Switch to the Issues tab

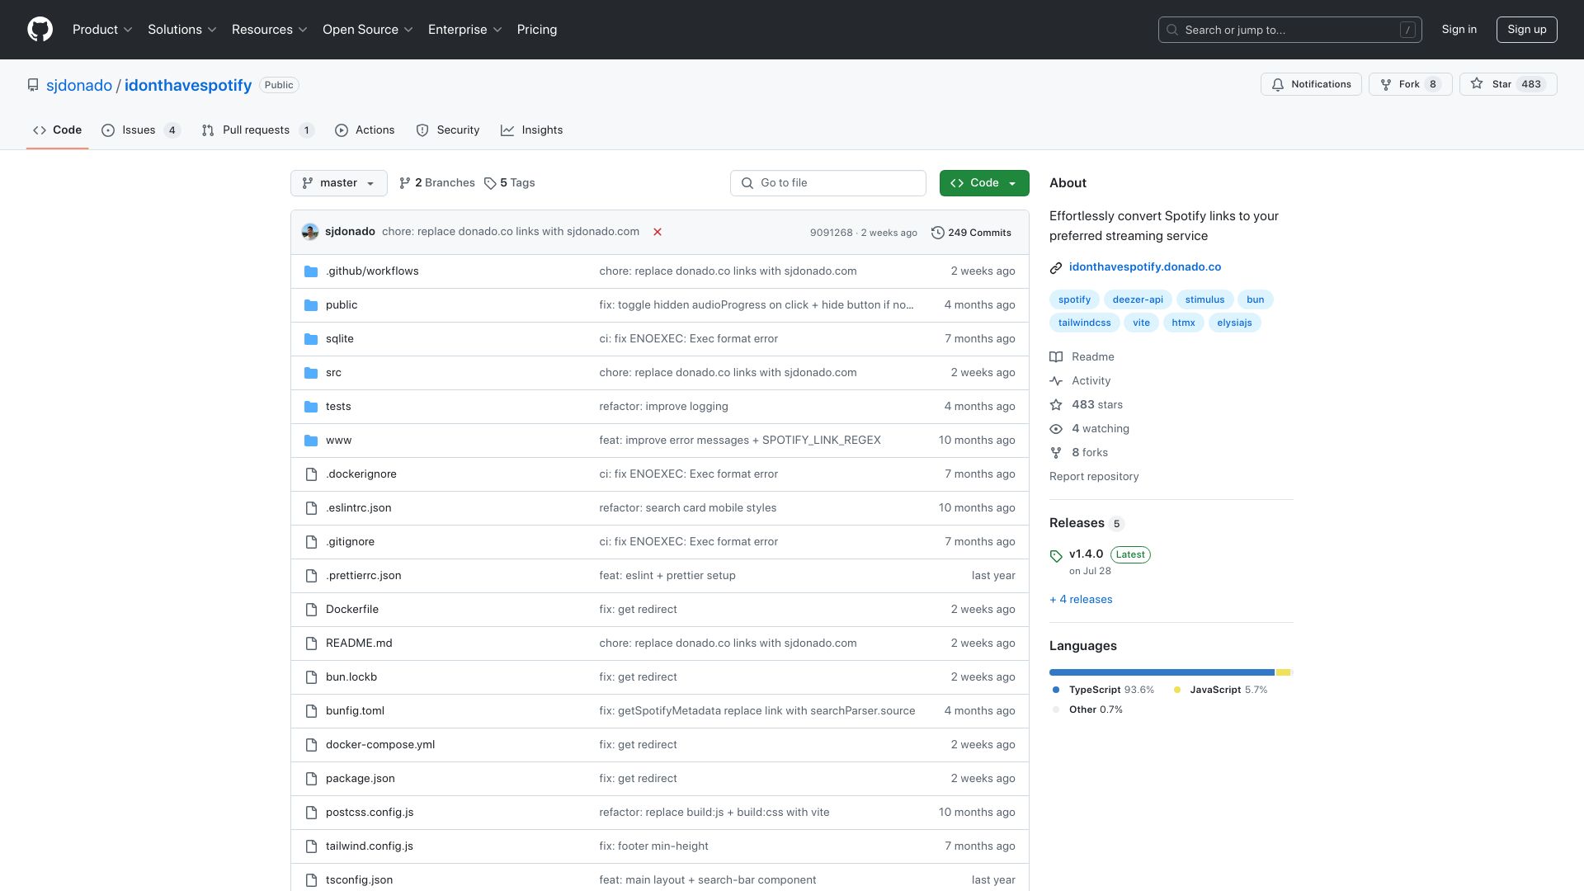point(141,130)
